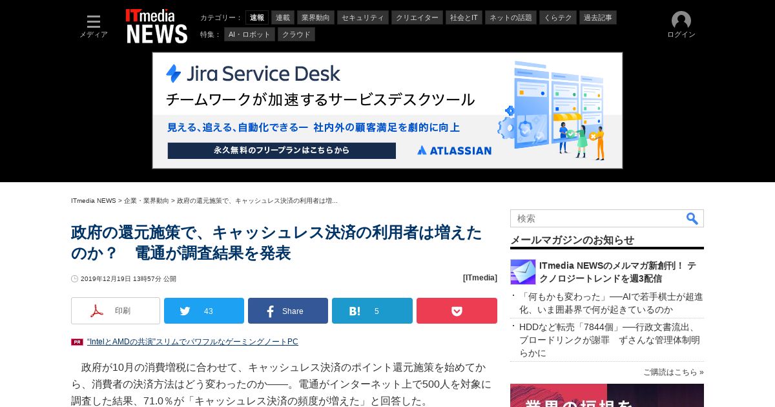The width and height of the screenshot is (775, 407).
Task: Click the clock icon beside publish date
Action: tap(75, 279)
